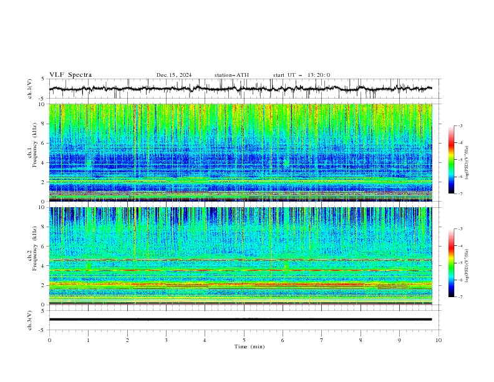Click the '-7' value on lower color scale
494x382 pixels.
pos(460,297)
